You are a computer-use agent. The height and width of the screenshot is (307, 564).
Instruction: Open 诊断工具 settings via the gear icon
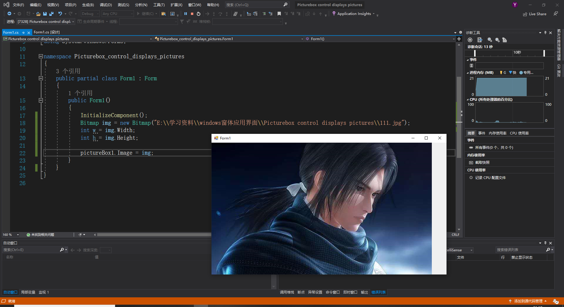point(470,40)
